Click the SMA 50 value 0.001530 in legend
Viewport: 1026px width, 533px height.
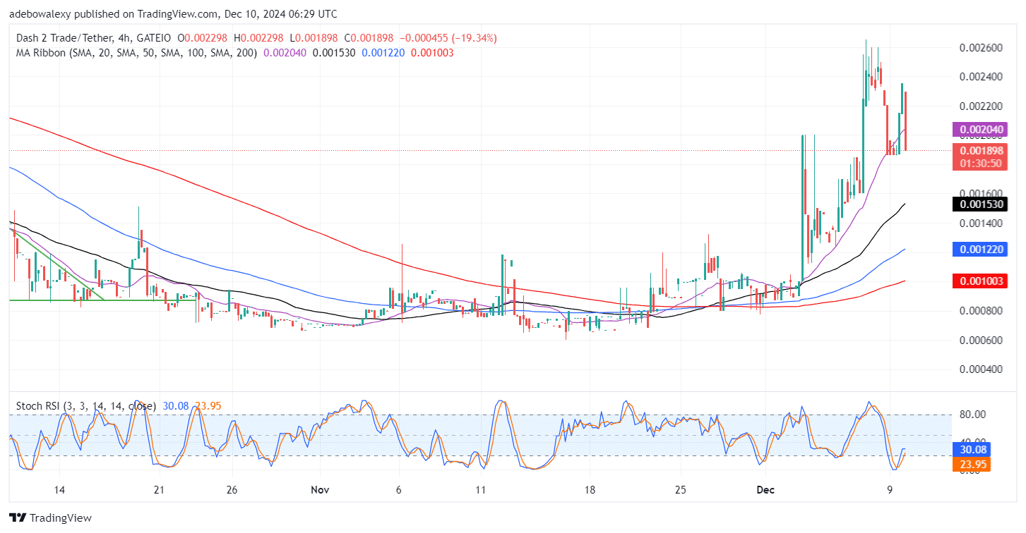click(x=335, y=52)
